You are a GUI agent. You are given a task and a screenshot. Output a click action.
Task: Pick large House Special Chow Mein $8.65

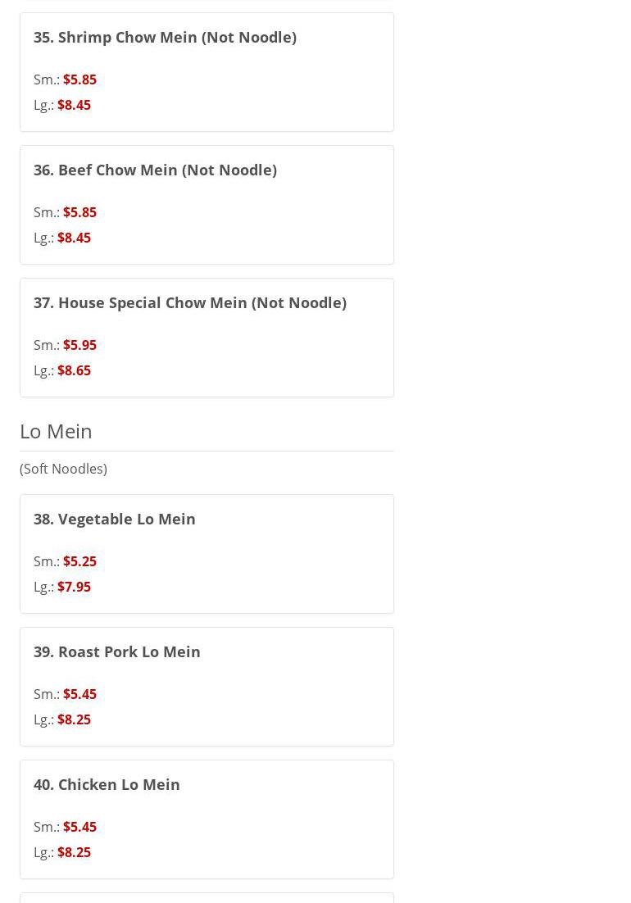pos(74,370)
